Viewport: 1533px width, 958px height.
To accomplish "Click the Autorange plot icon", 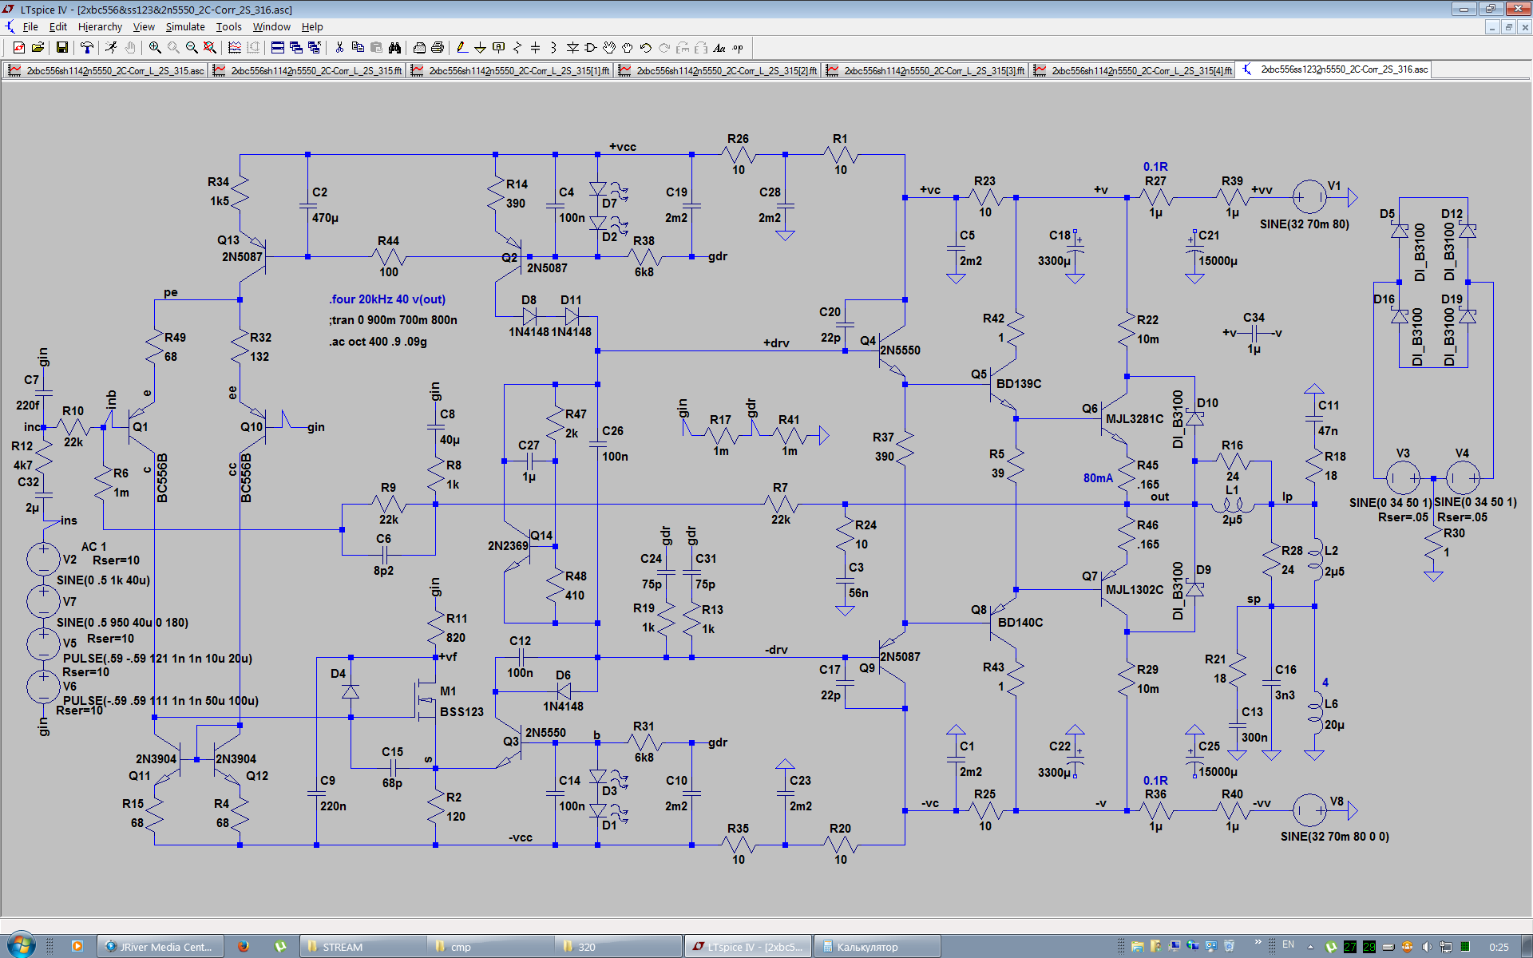I will (x=235, y=48).
